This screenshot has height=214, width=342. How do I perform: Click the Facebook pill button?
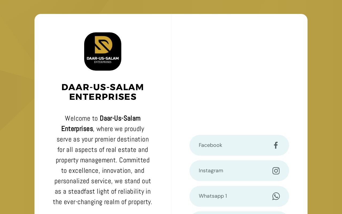coord(239,145)
